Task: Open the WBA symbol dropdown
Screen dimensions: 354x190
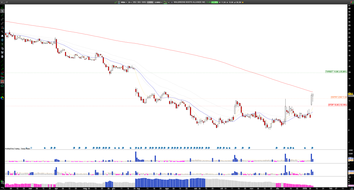Action: click(x=124, y=2)
